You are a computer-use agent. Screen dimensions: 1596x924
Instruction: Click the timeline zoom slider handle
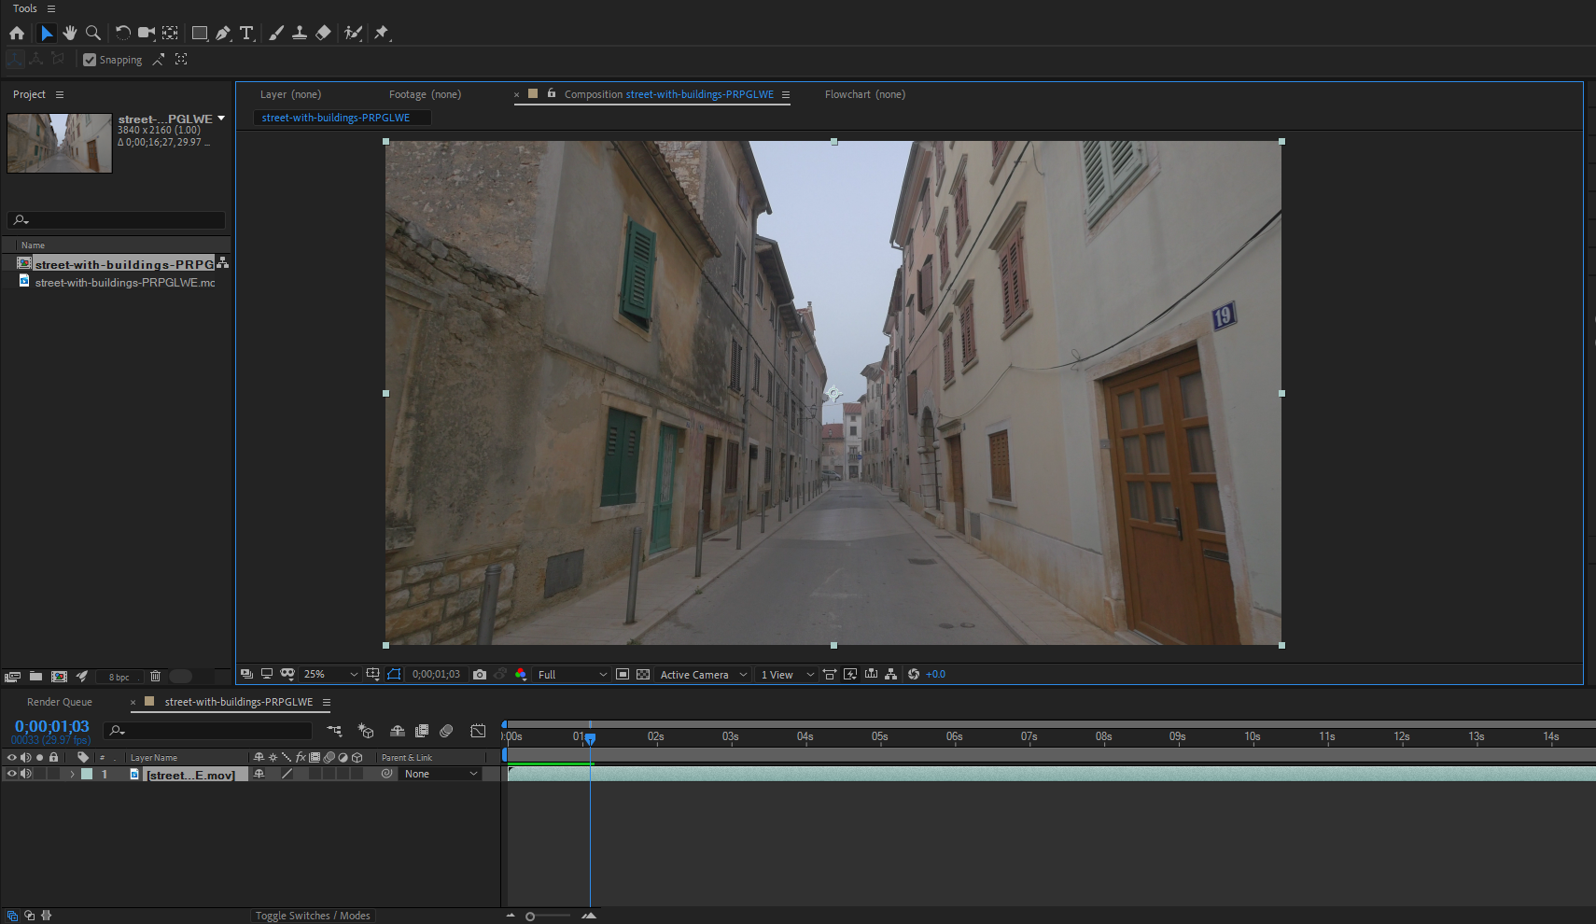coord(530,917)
